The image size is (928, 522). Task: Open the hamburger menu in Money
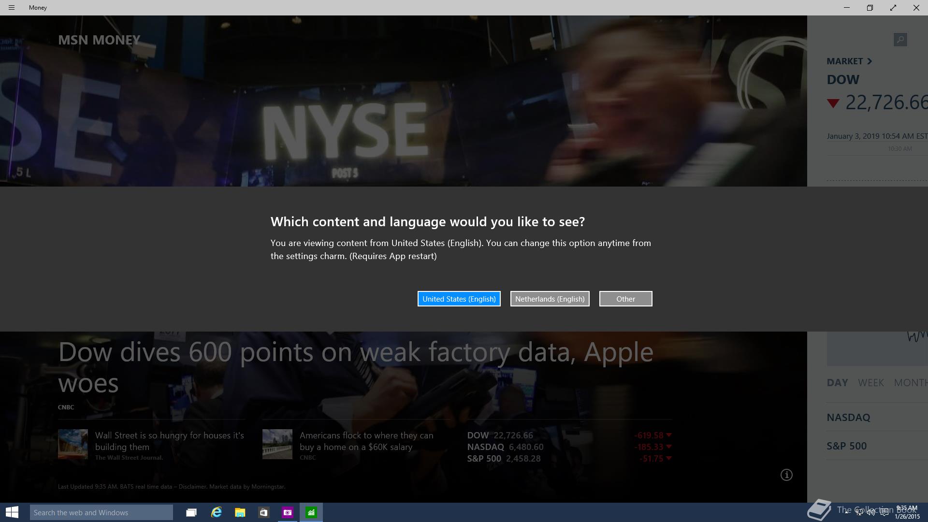pyautogui.click(x=12, y=8)
